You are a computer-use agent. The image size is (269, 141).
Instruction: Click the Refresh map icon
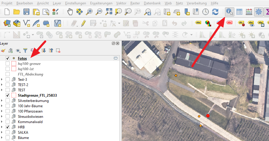coord(215,12)
